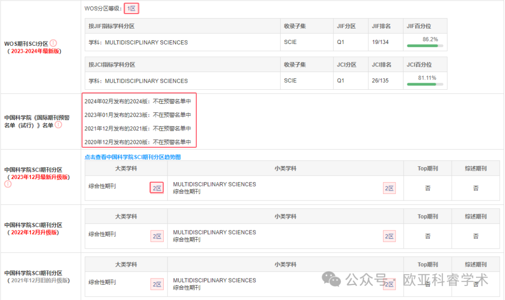Click the JIF排名 column header
The width and height of the screenshot is (505, 300).
[x=382, y=26]
